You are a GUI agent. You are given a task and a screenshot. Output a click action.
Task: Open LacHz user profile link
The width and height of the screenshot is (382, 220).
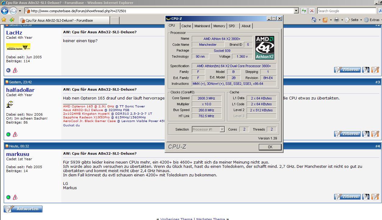(x=14, y=32)
